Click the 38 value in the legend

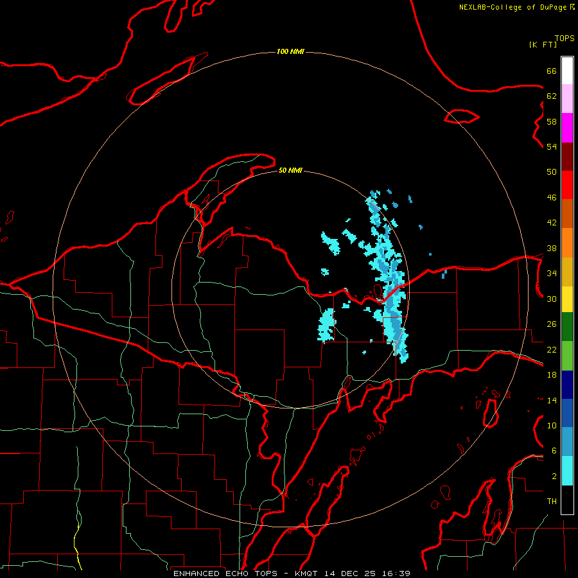pos(552,248)
